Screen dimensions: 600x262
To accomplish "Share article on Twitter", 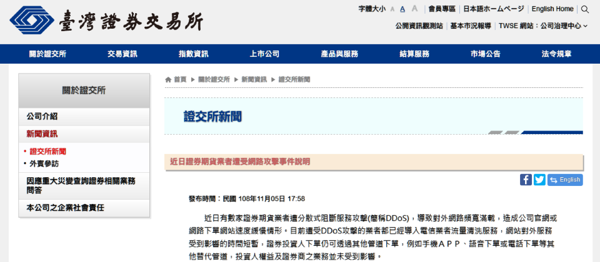I will pyautogui.click(x=539, y=180).
